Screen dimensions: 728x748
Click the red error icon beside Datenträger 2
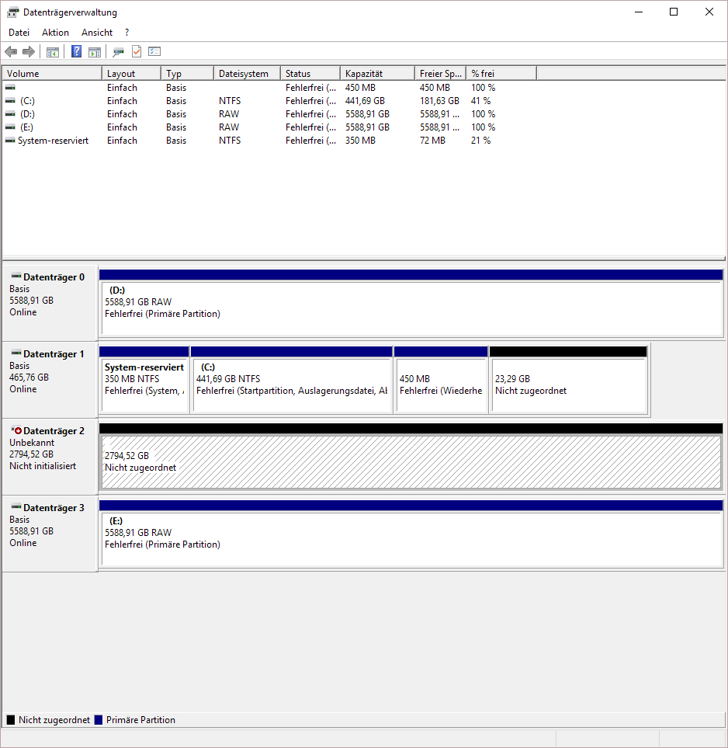point(17,430)
